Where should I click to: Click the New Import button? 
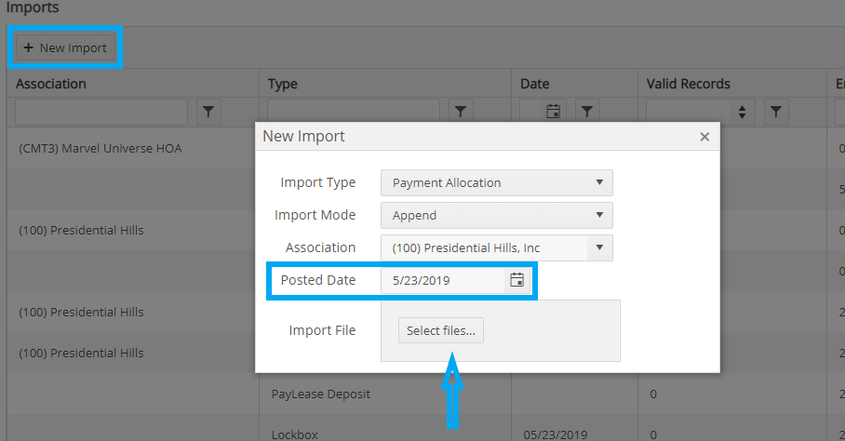tap(65, 48)
